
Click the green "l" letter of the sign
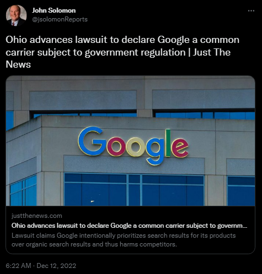coord(168,143)
